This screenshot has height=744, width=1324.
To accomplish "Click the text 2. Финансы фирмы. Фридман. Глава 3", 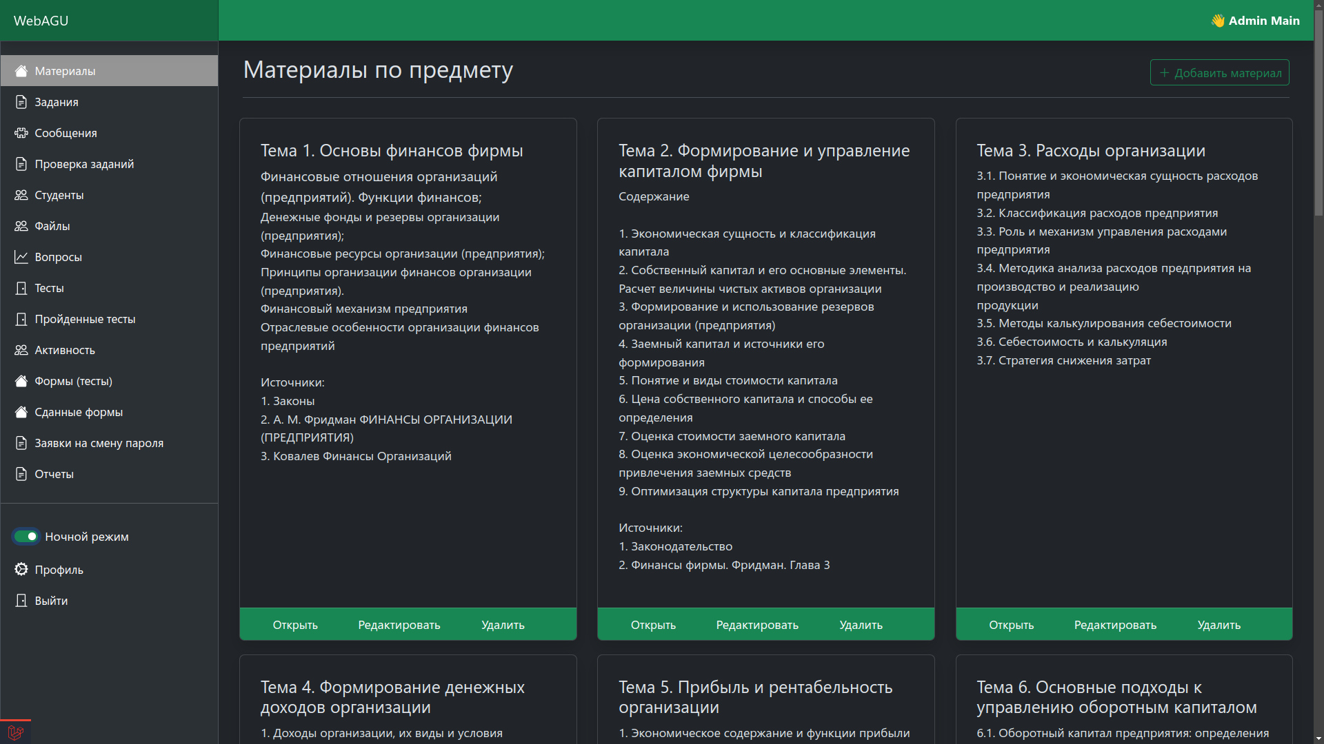I will coord(724,565).
